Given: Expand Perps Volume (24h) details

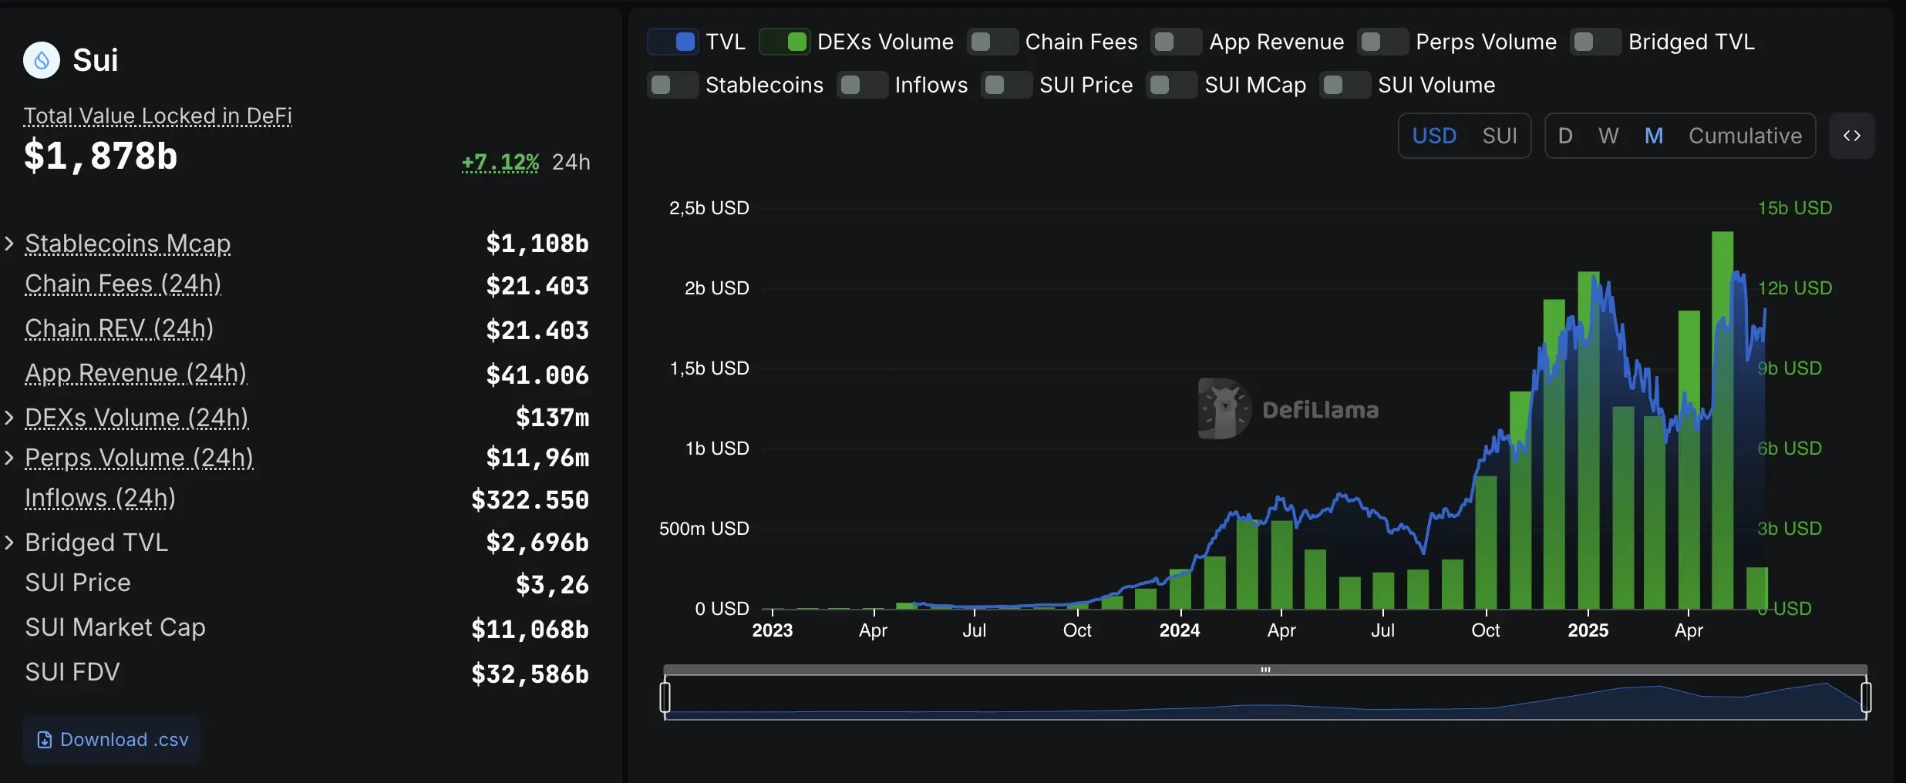Looking at the screenshot, I should (x=9, y=458).
